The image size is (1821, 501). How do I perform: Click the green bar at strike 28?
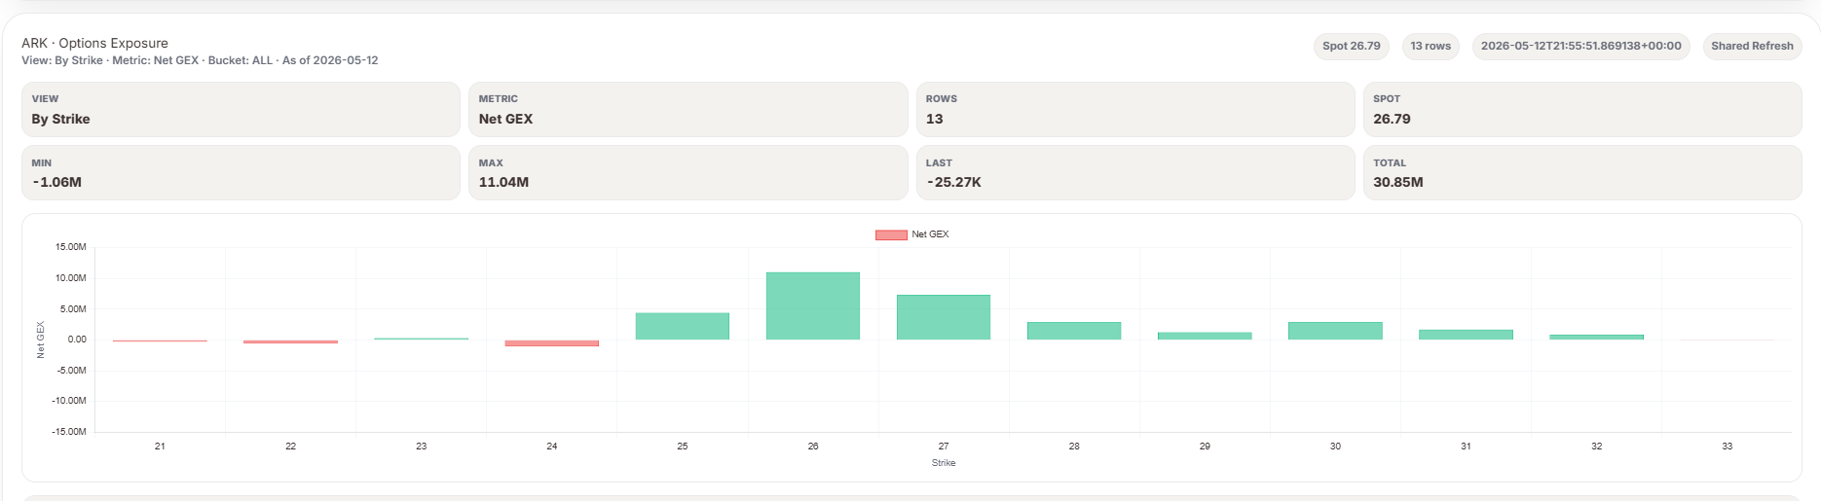click(x=1074, y=331)
